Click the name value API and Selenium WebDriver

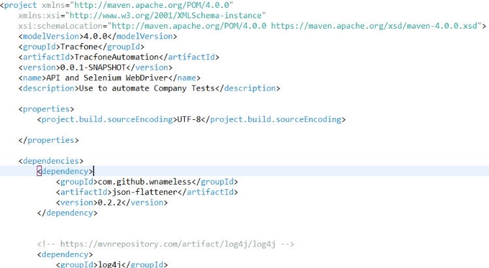point(107,78)
